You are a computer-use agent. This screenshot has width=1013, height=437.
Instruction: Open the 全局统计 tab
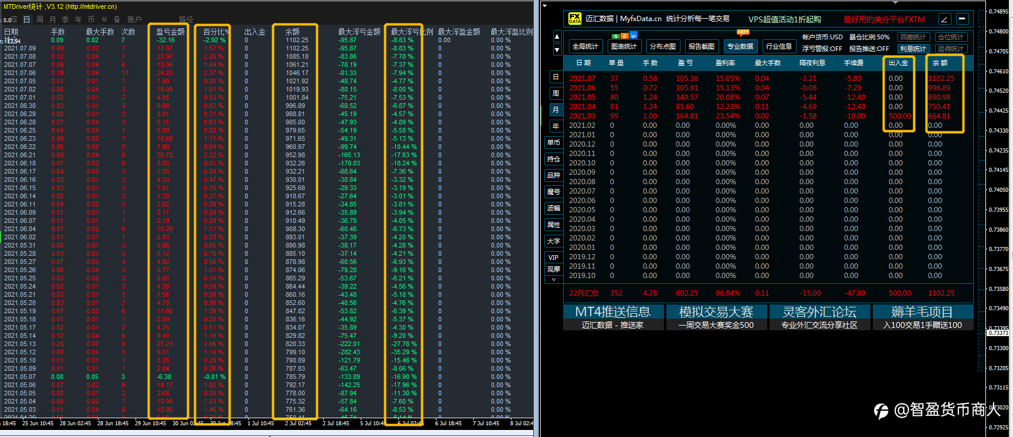point(585,46)
